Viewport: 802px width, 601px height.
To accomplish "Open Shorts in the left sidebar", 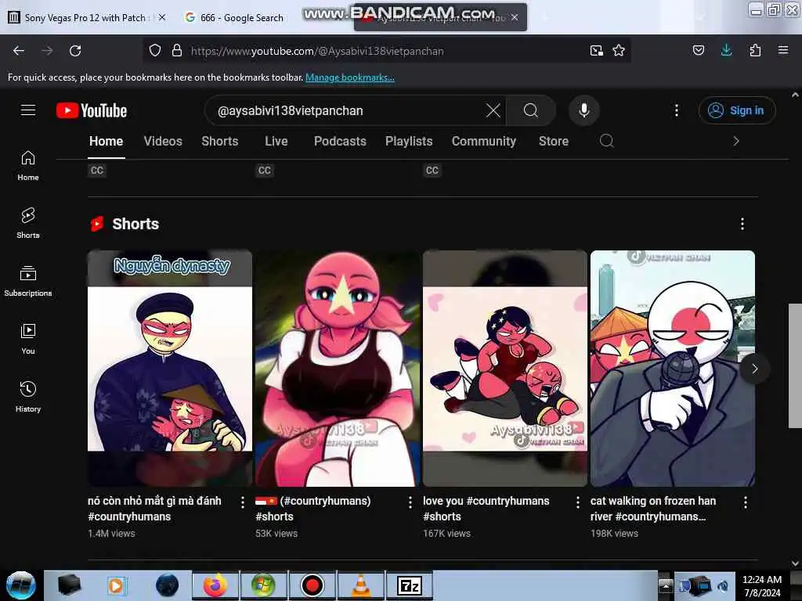I will click(x=28, y=223).
